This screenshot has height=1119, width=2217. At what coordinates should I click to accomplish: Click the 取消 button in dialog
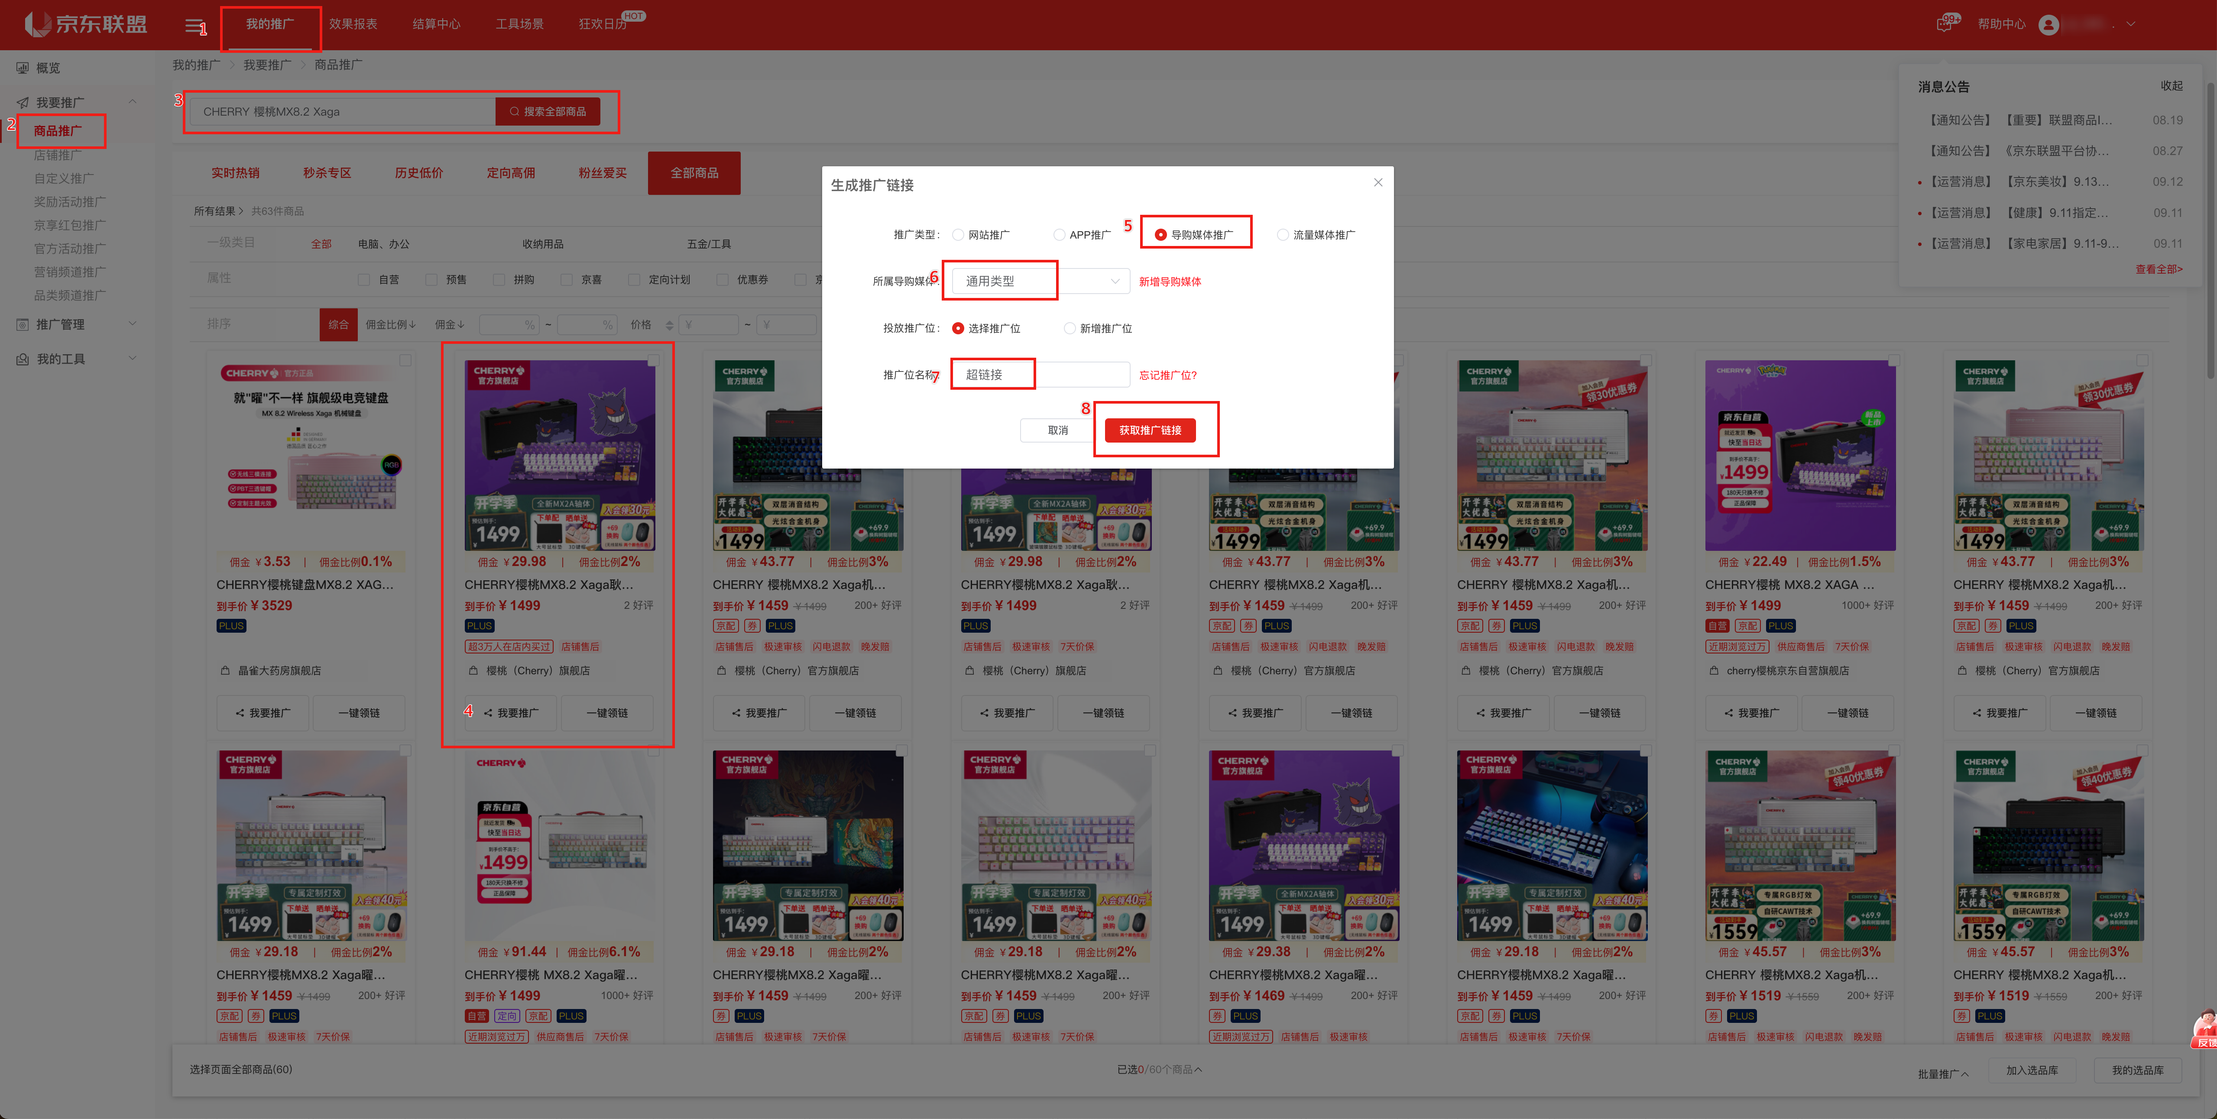(1058, 430)
